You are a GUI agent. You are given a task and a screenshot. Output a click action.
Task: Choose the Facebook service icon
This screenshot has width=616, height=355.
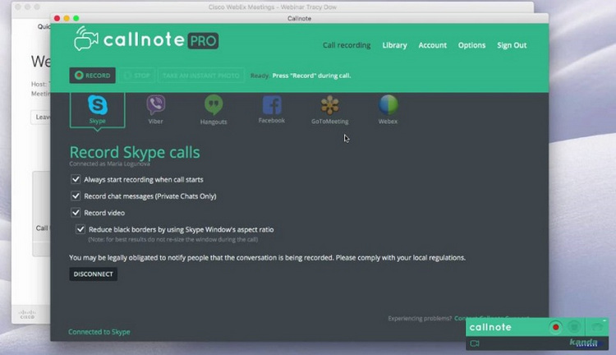pyautogui.click(x=272, y=105)
